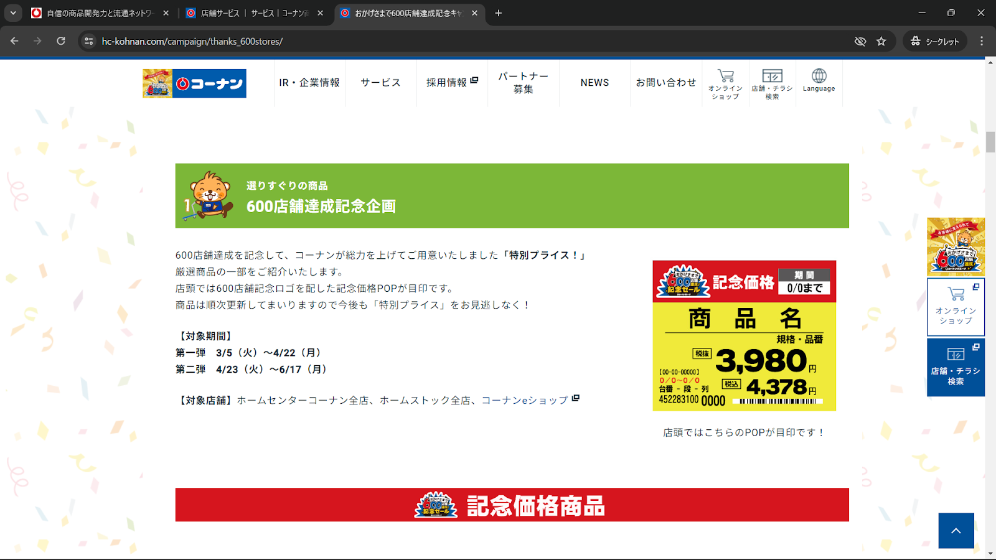The width and height of the screenshot is (996, 560).
Task: Open the Language globe icon
Action: [x=819, y=81]
